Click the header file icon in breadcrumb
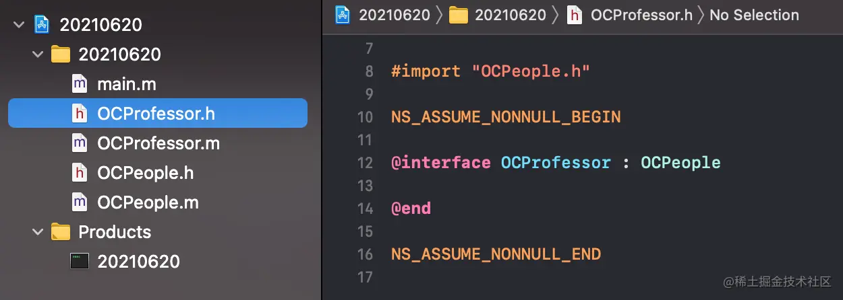The width and height of the screenshot is (843, 300). (575, 15)
